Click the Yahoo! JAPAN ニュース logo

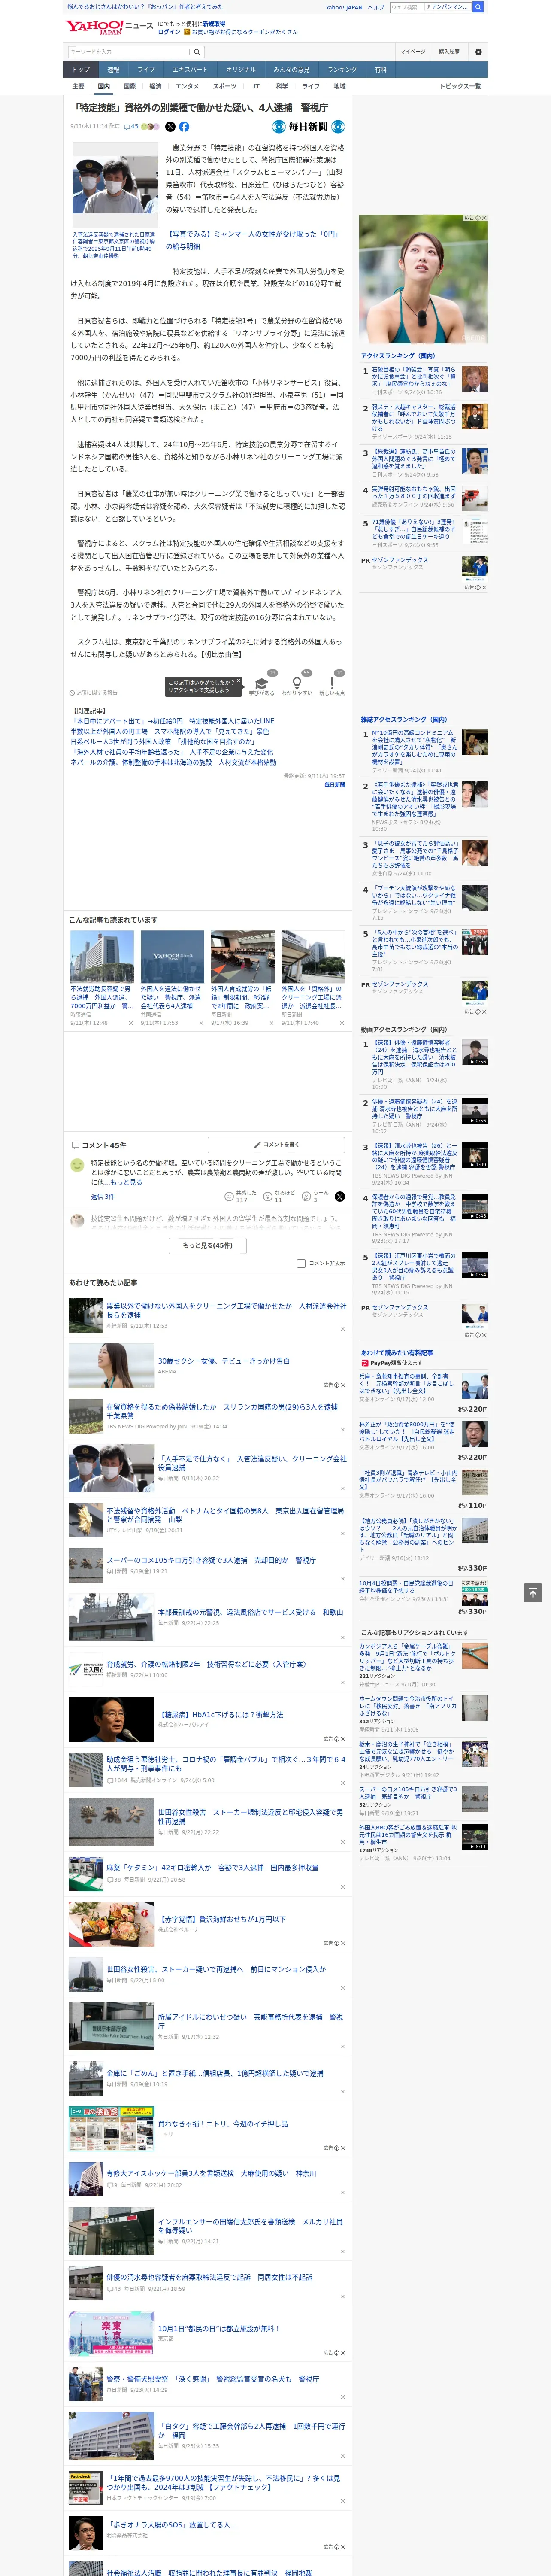(109, 27)
